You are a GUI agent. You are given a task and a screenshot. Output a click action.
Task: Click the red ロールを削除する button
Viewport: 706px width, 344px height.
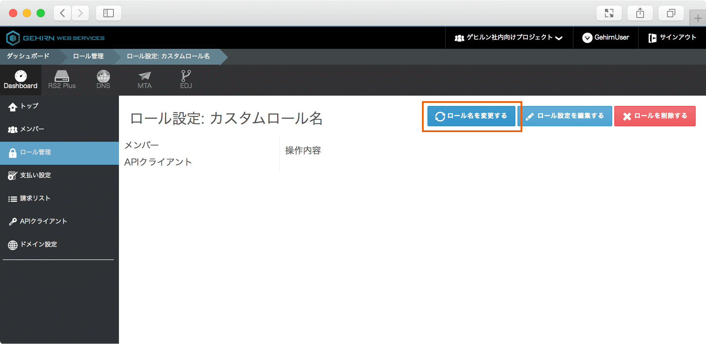click(x=655, y=116)
